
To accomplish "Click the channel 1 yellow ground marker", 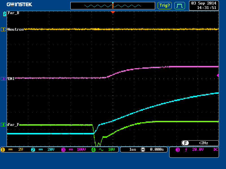I will click(x=4, y=30).
